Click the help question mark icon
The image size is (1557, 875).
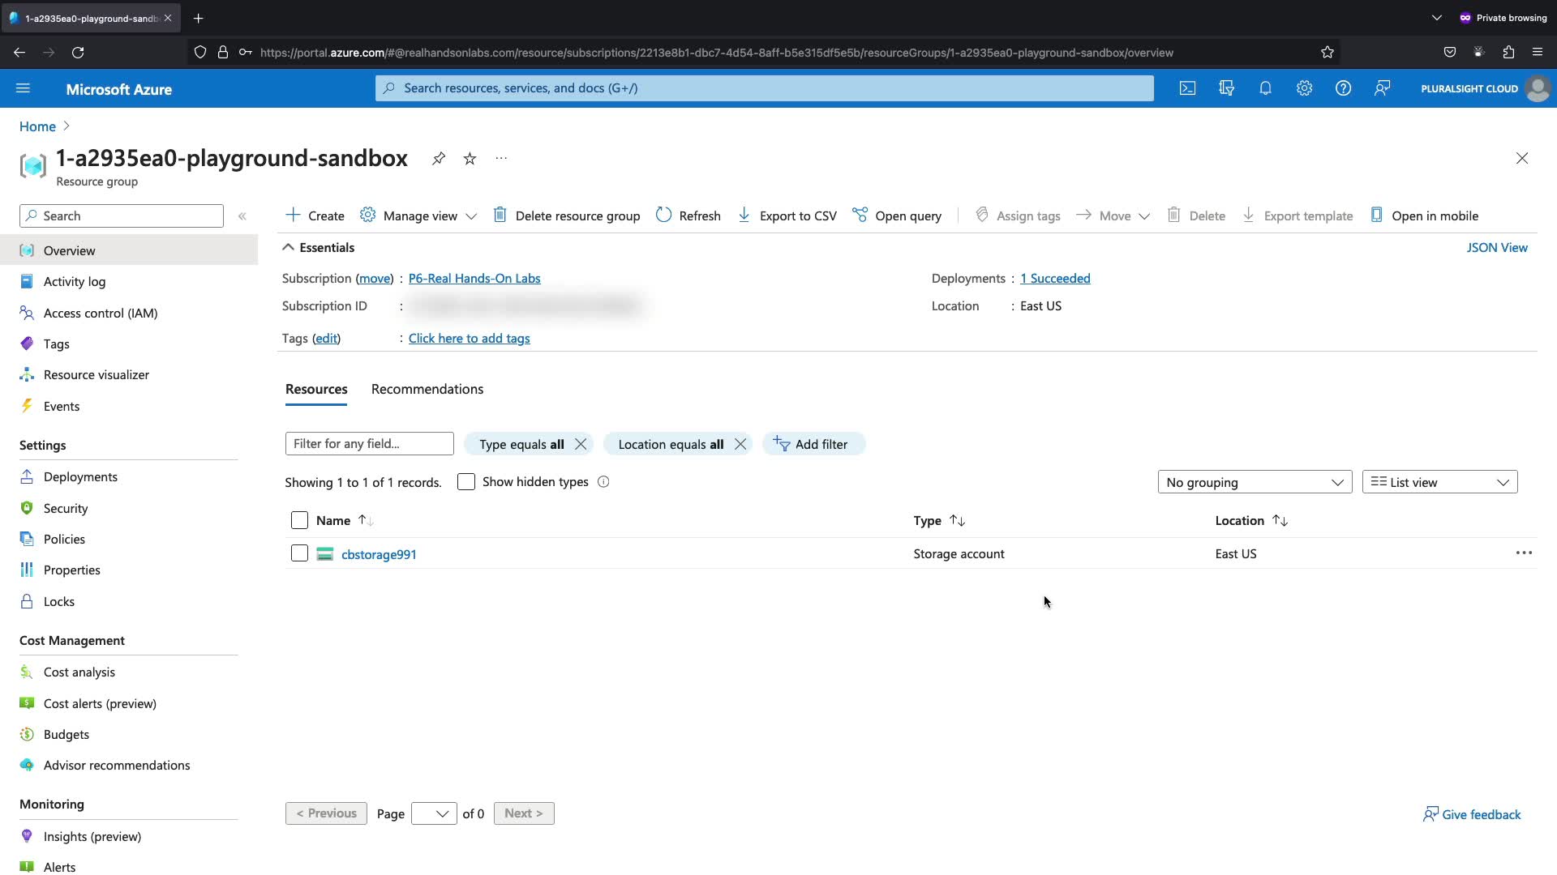coord(1343,88)
